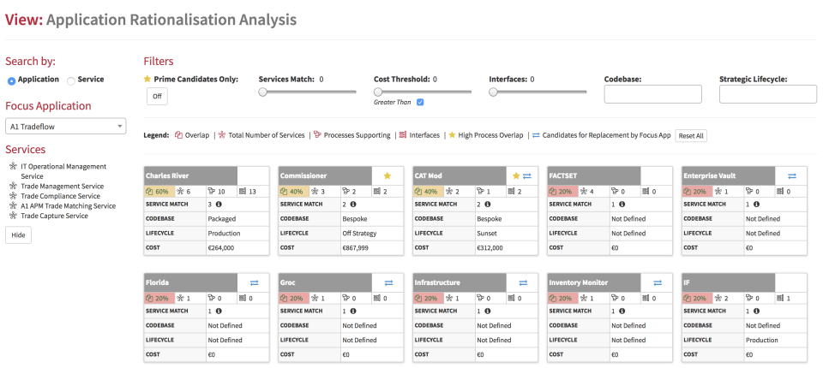
Task: Click the Services Match slider handle
Action: point(263,92)
